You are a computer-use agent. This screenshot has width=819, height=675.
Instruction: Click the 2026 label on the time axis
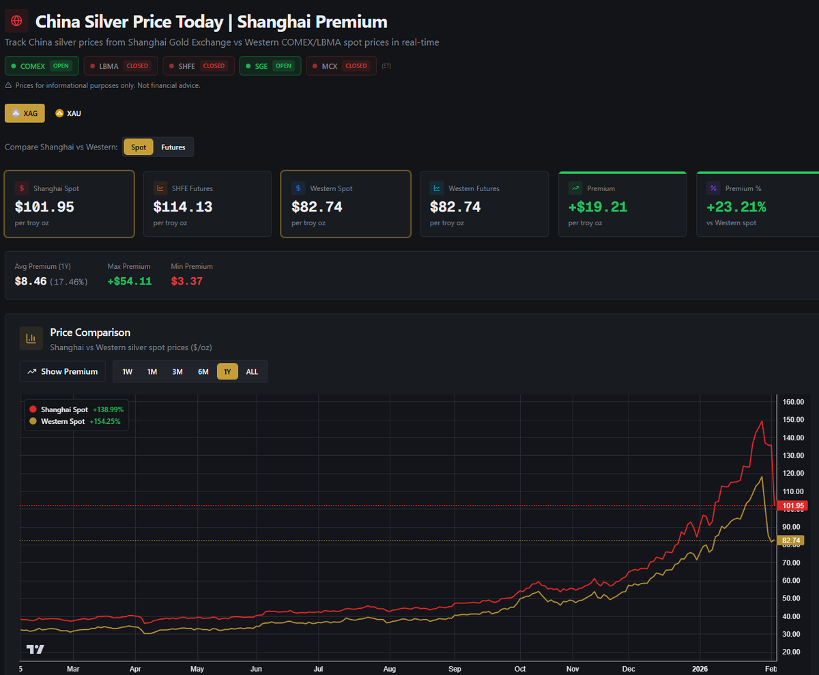click(x=700, y=670)
